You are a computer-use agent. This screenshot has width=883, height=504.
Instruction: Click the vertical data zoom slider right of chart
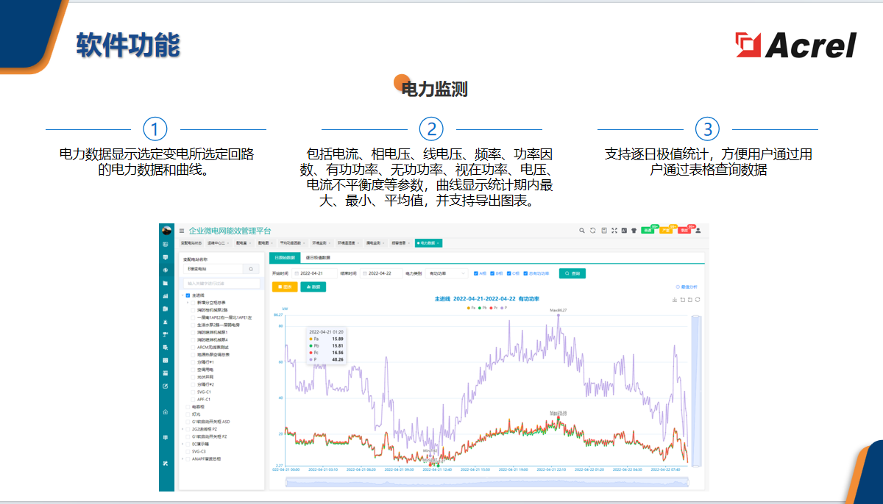click(x=696, y=390)
